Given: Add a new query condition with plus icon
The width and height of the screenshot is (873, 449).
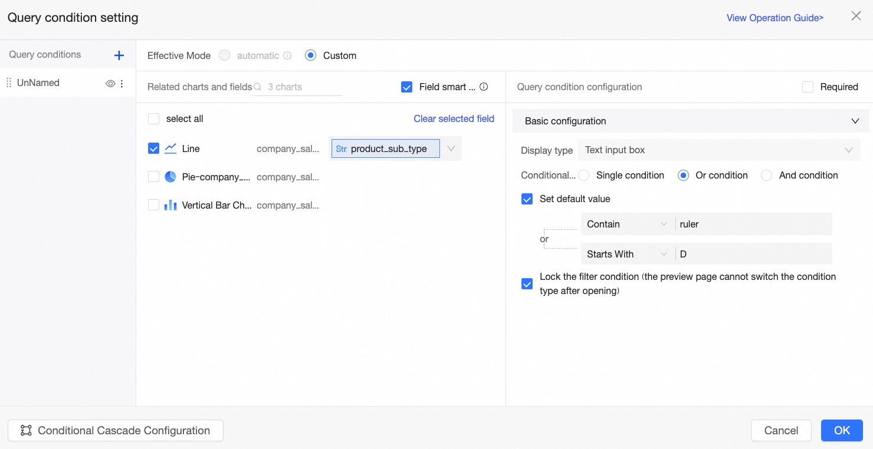Looking at the screenshot, I should tap(119, 55).
